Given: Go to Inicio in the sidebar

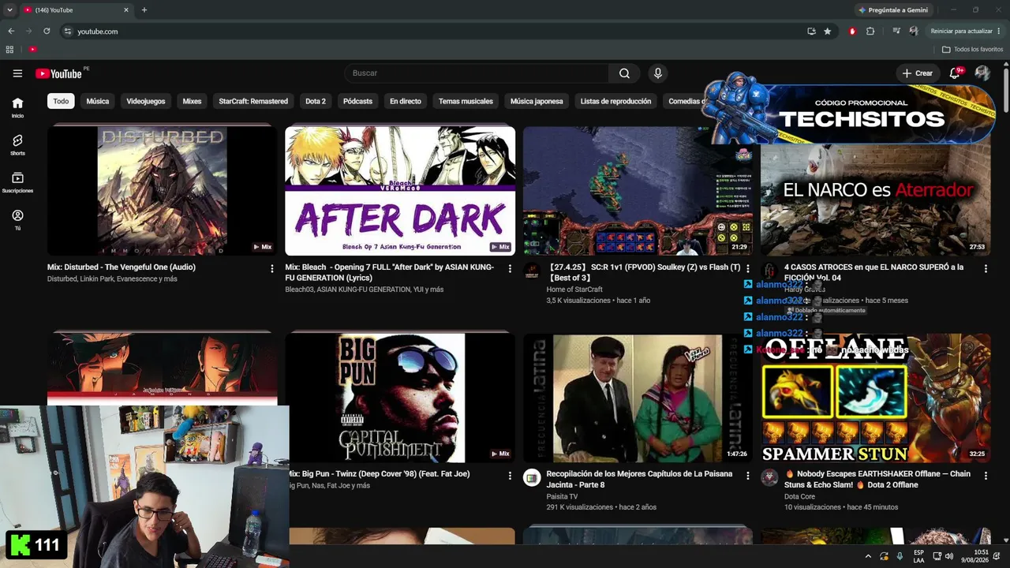Looking at the screenshot, I should [x=17, y=107].
